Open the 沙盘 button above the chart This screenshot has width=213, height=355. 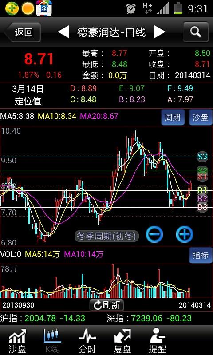click(201, 118)
